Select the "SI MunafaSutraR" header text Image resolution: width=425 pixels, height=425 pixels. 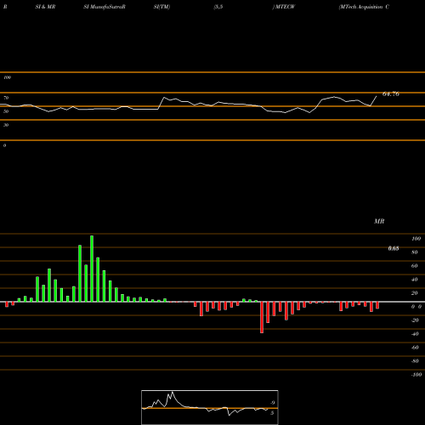coord(105,7)
